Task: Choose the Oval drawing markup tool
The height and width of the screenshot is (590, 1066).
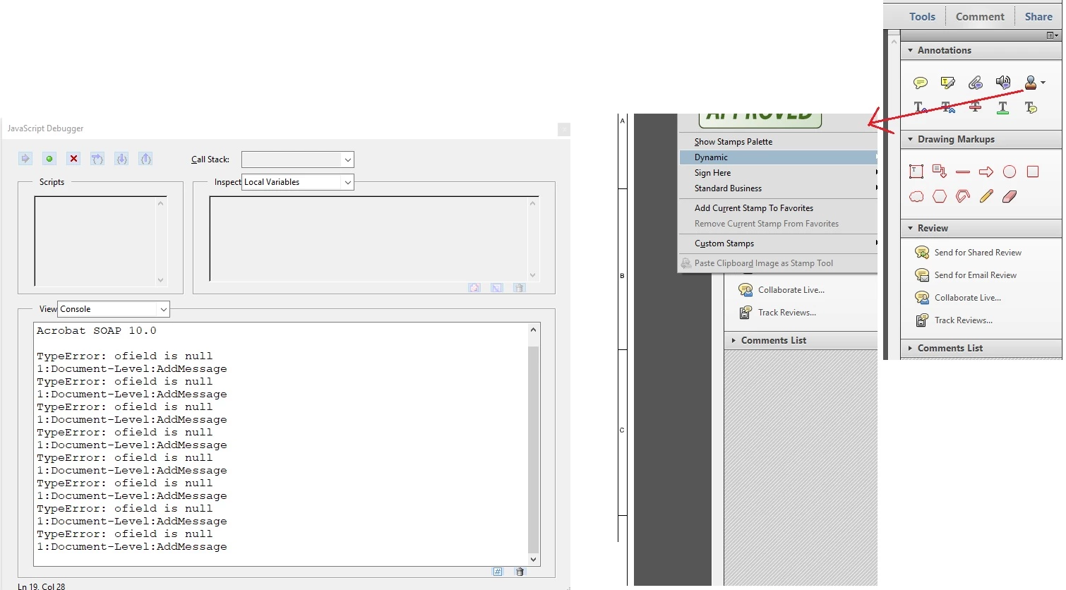Action: coord(1010,171)
